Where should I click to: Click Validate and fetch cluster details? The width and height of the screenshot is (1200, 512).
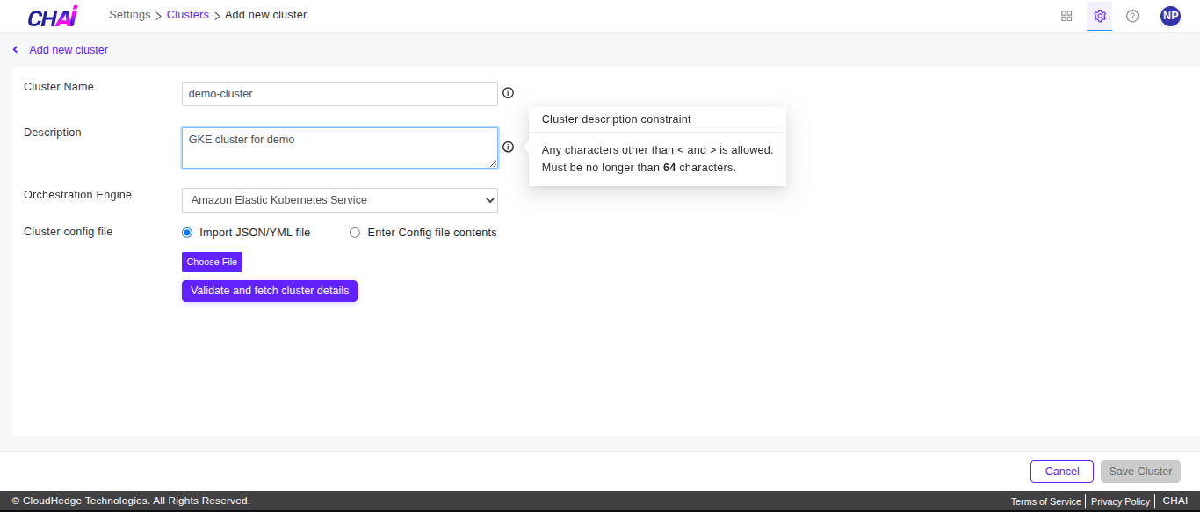pyautogui.click(x=269, y=291)
